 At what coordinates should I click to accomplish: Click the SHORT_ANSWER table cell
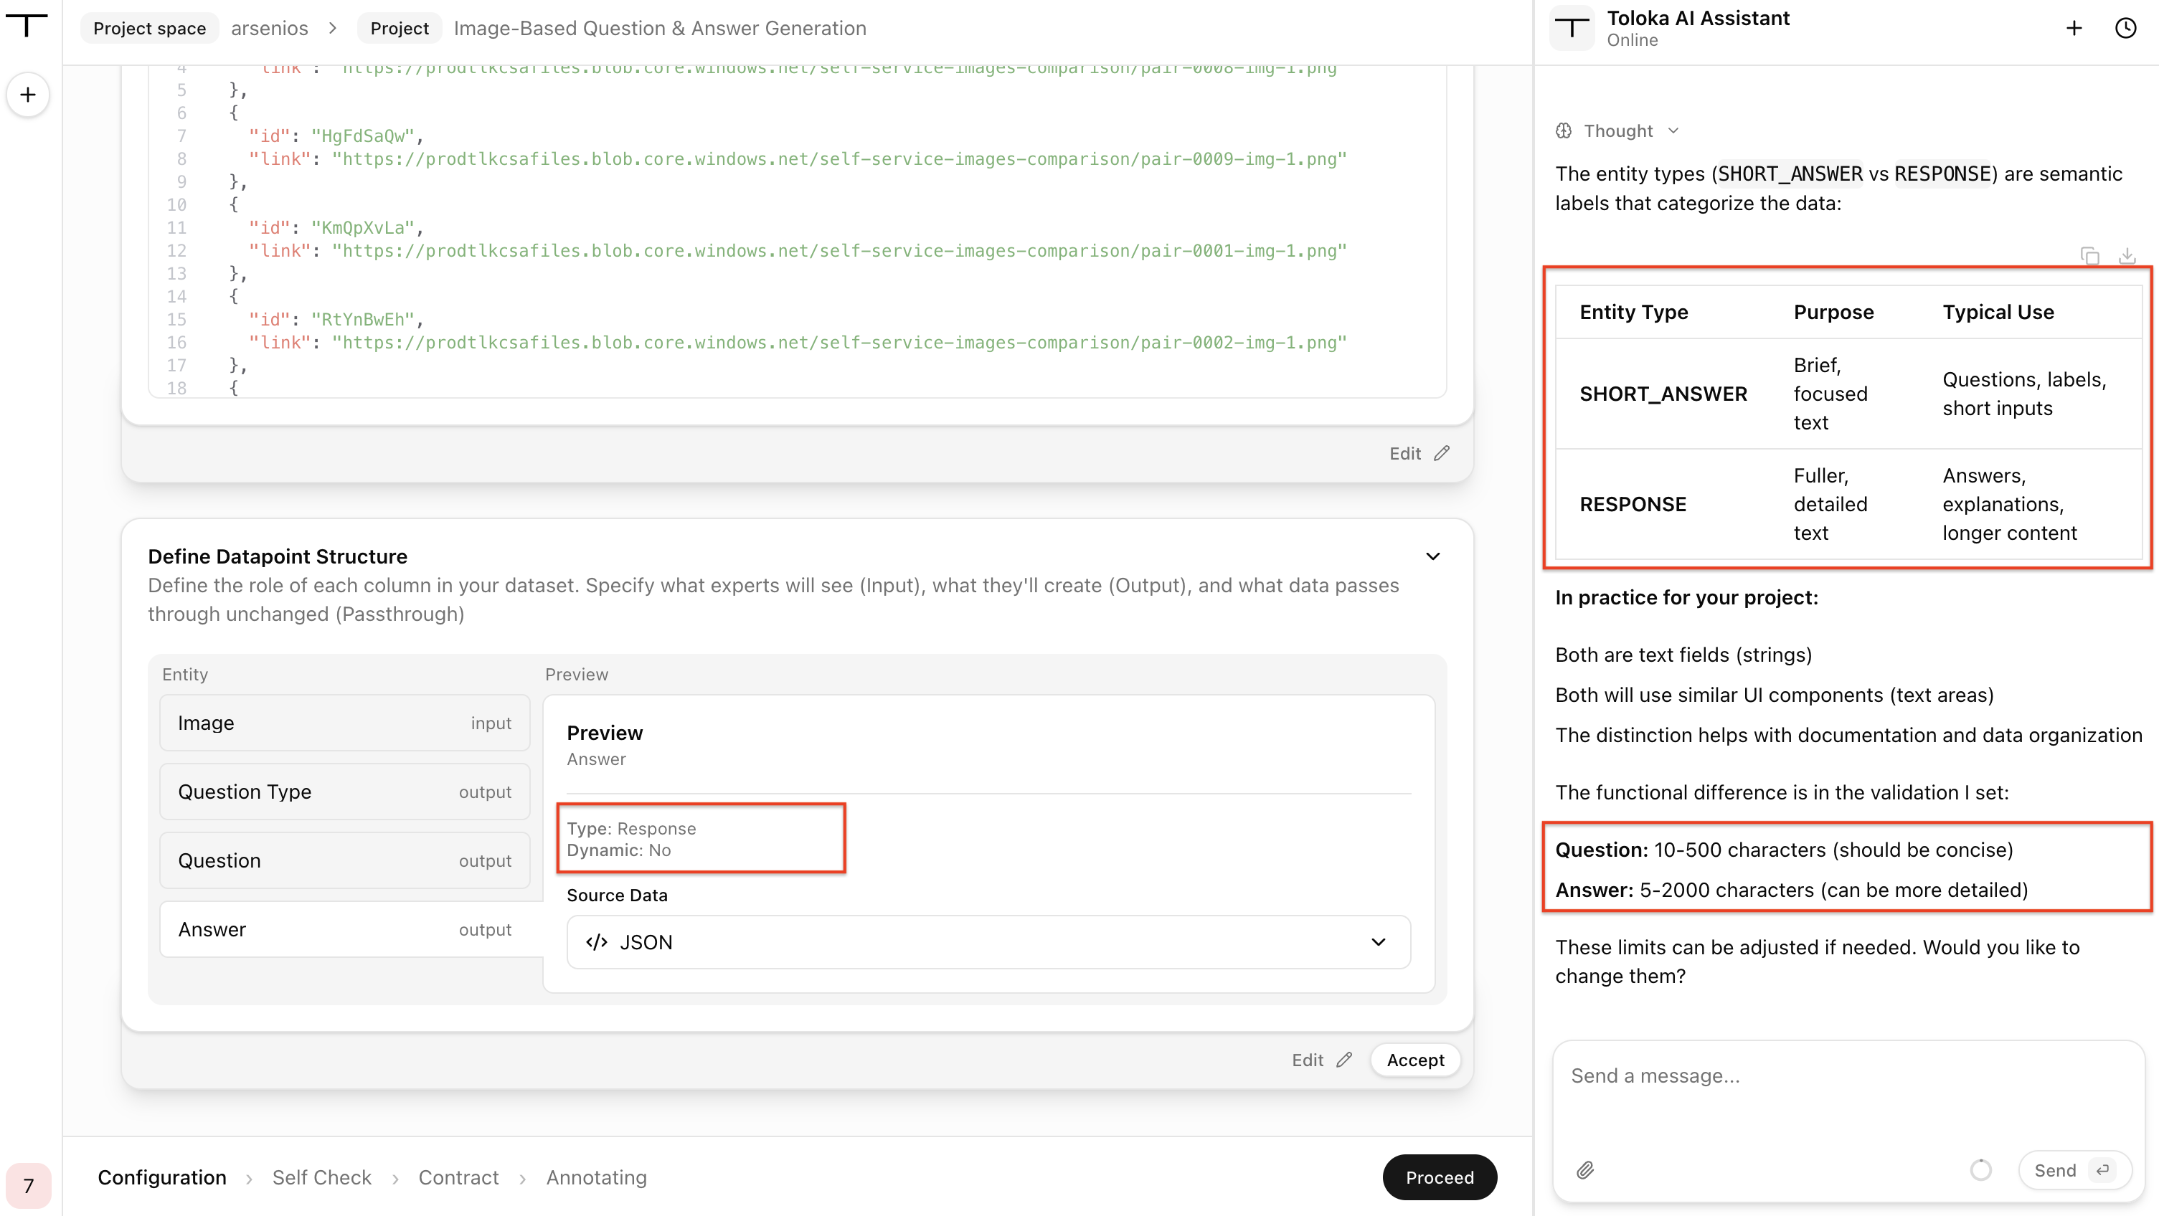pyautogui.click(x=1663, y=394)
